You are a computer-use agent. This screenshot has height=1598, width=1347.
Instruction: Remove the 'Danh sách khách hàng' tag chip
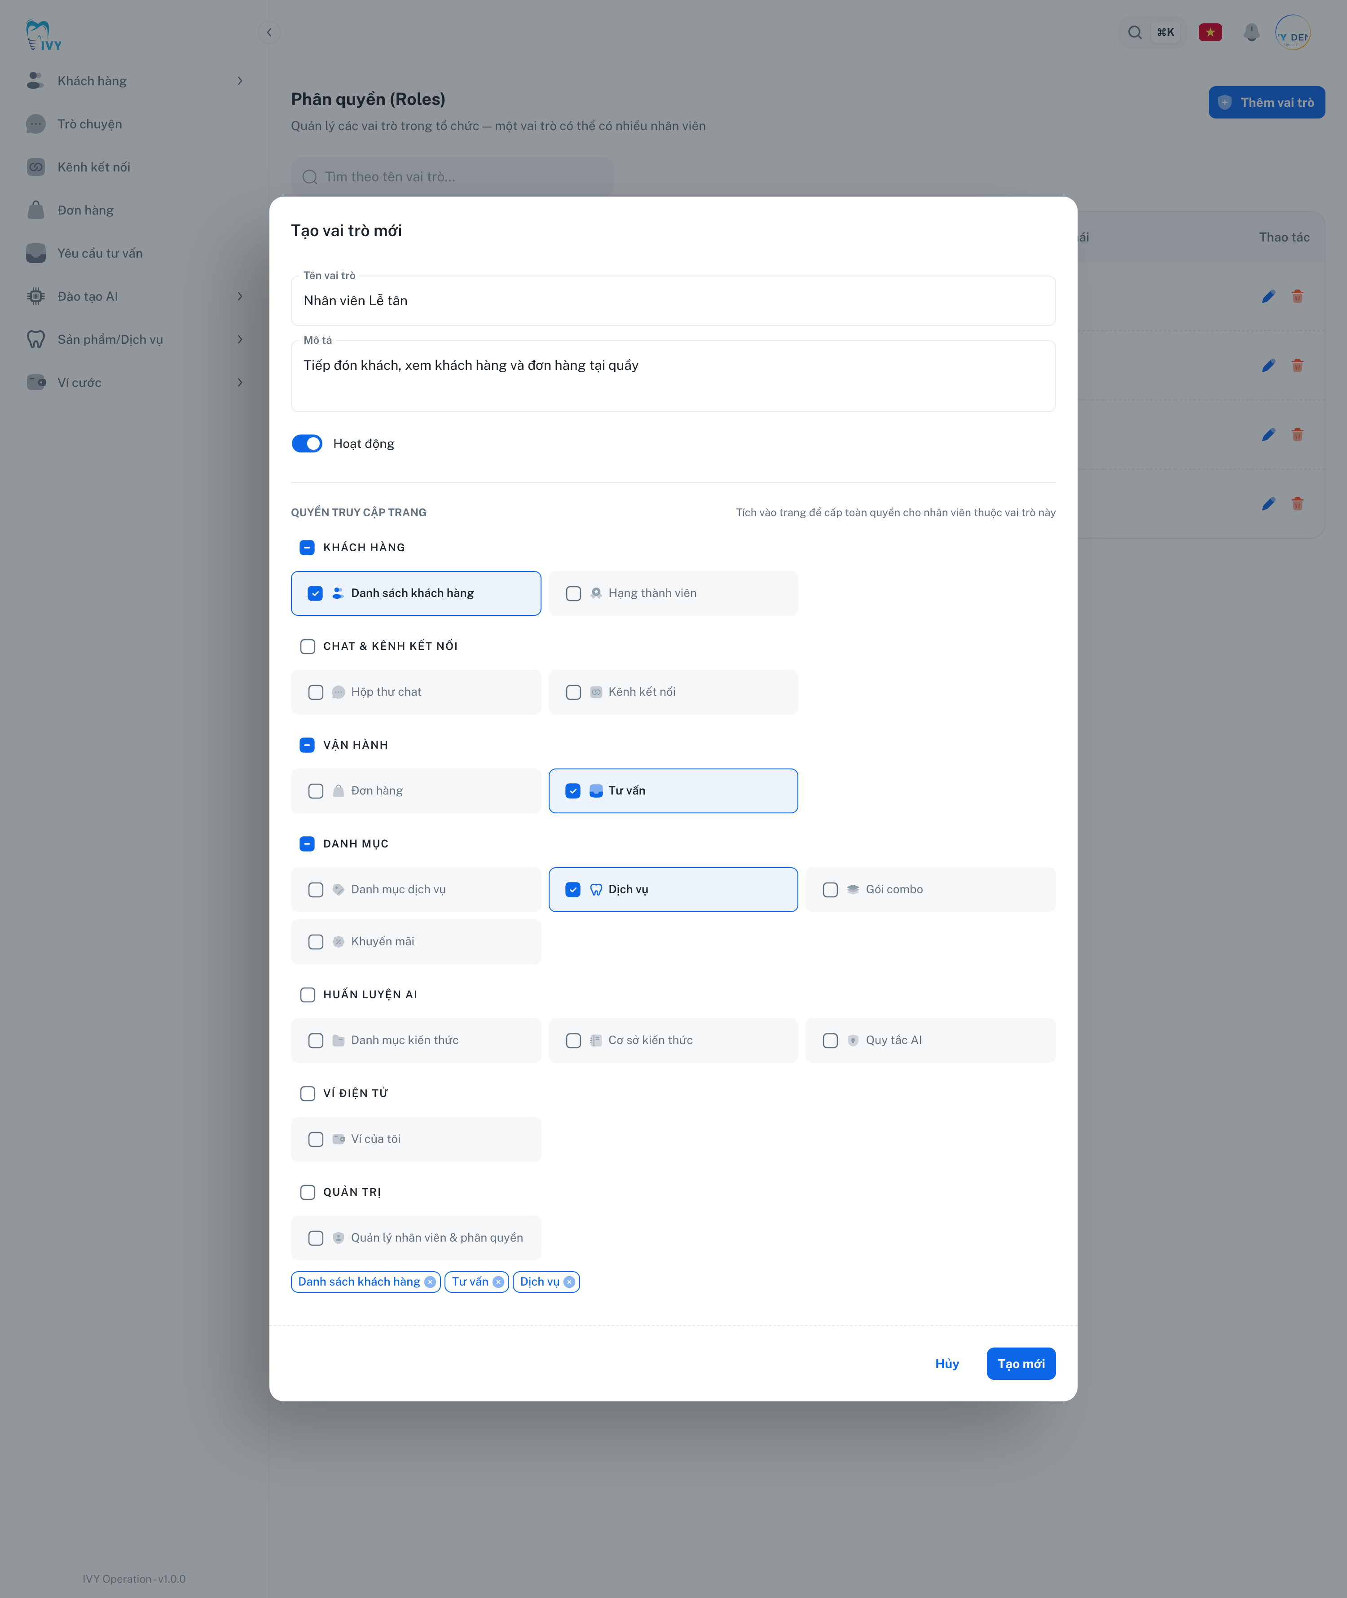click(430, 1282)
